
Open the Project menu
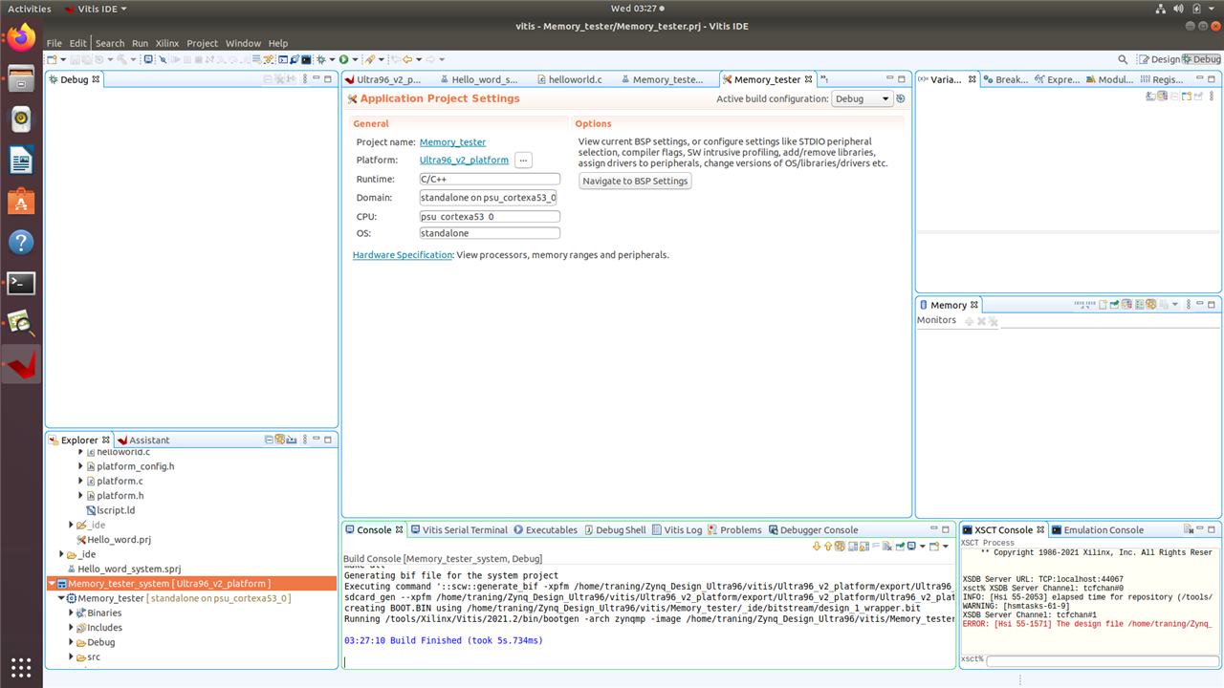coord(202,43)
